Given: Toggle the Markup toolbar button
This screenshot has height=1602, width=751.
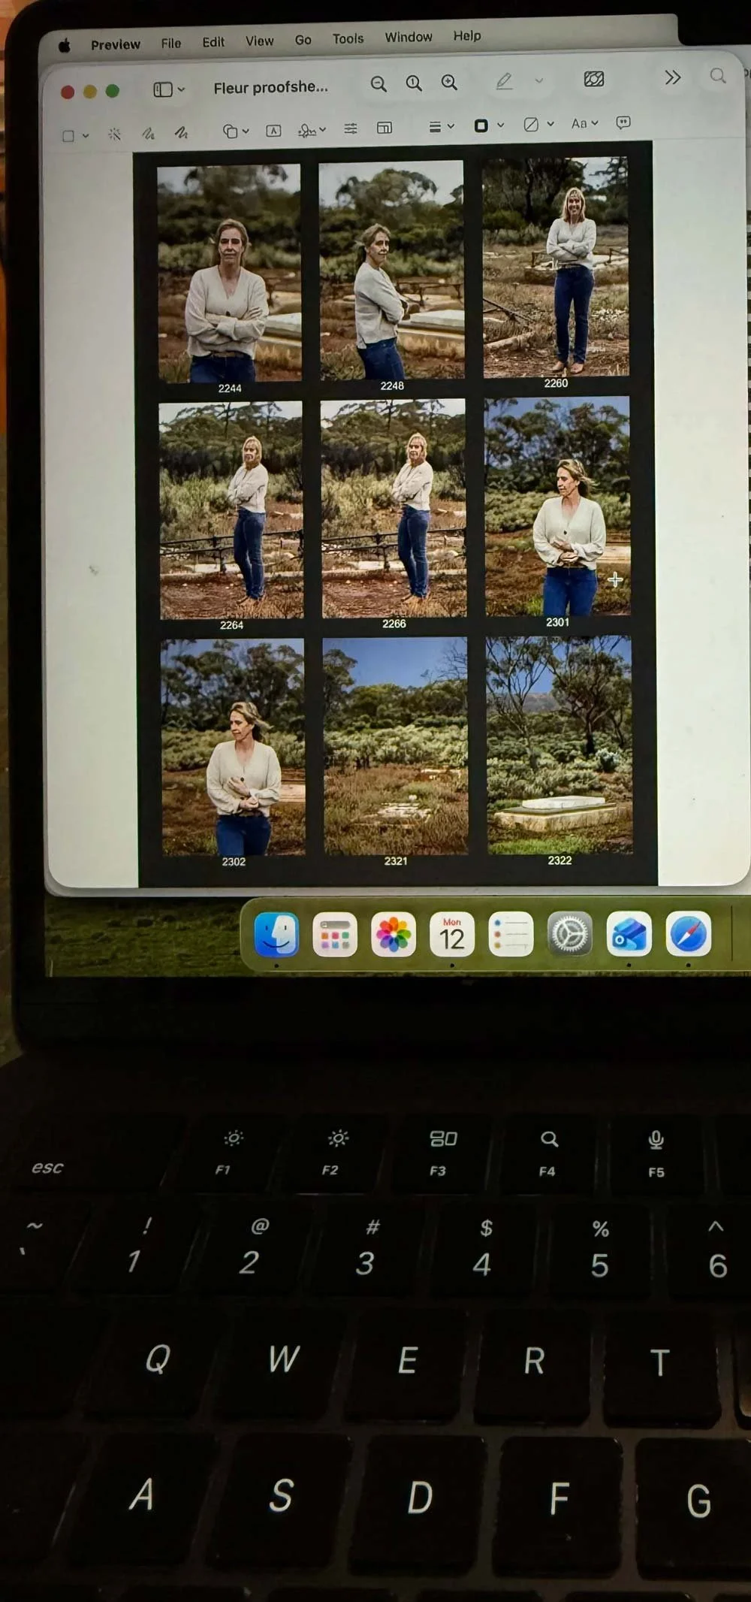Looking at the screenshot, I should click(x=594, y=79).
